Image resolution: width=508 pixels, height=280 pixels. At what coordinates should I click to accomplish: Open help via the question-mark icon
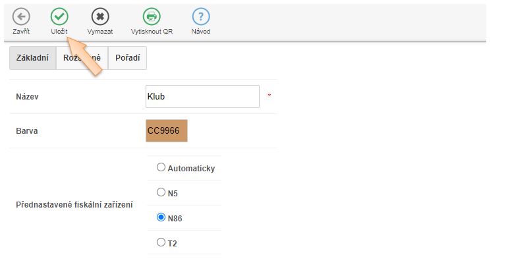[201, 16]
